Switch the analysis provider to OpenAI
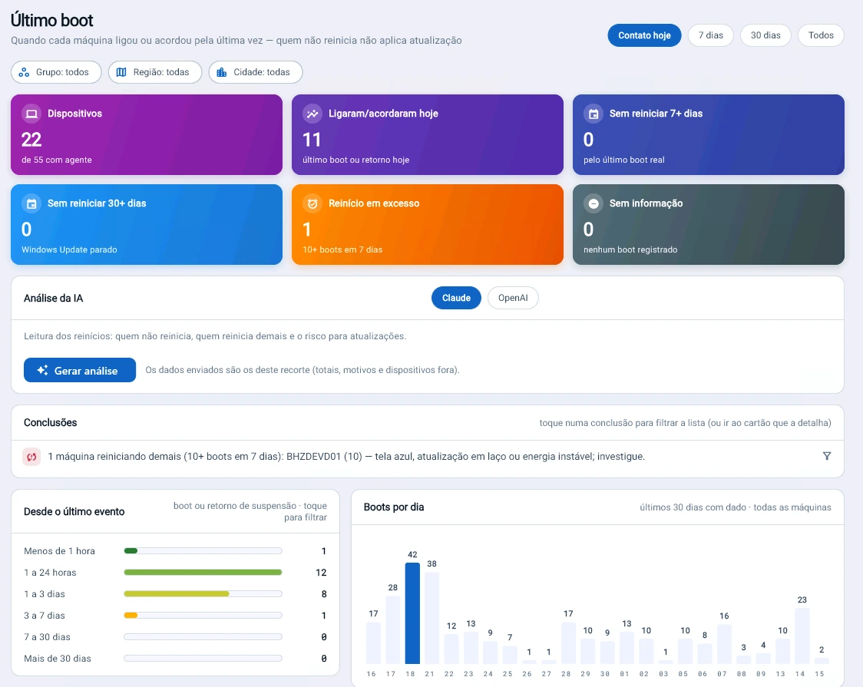 (x=513, y=298)
